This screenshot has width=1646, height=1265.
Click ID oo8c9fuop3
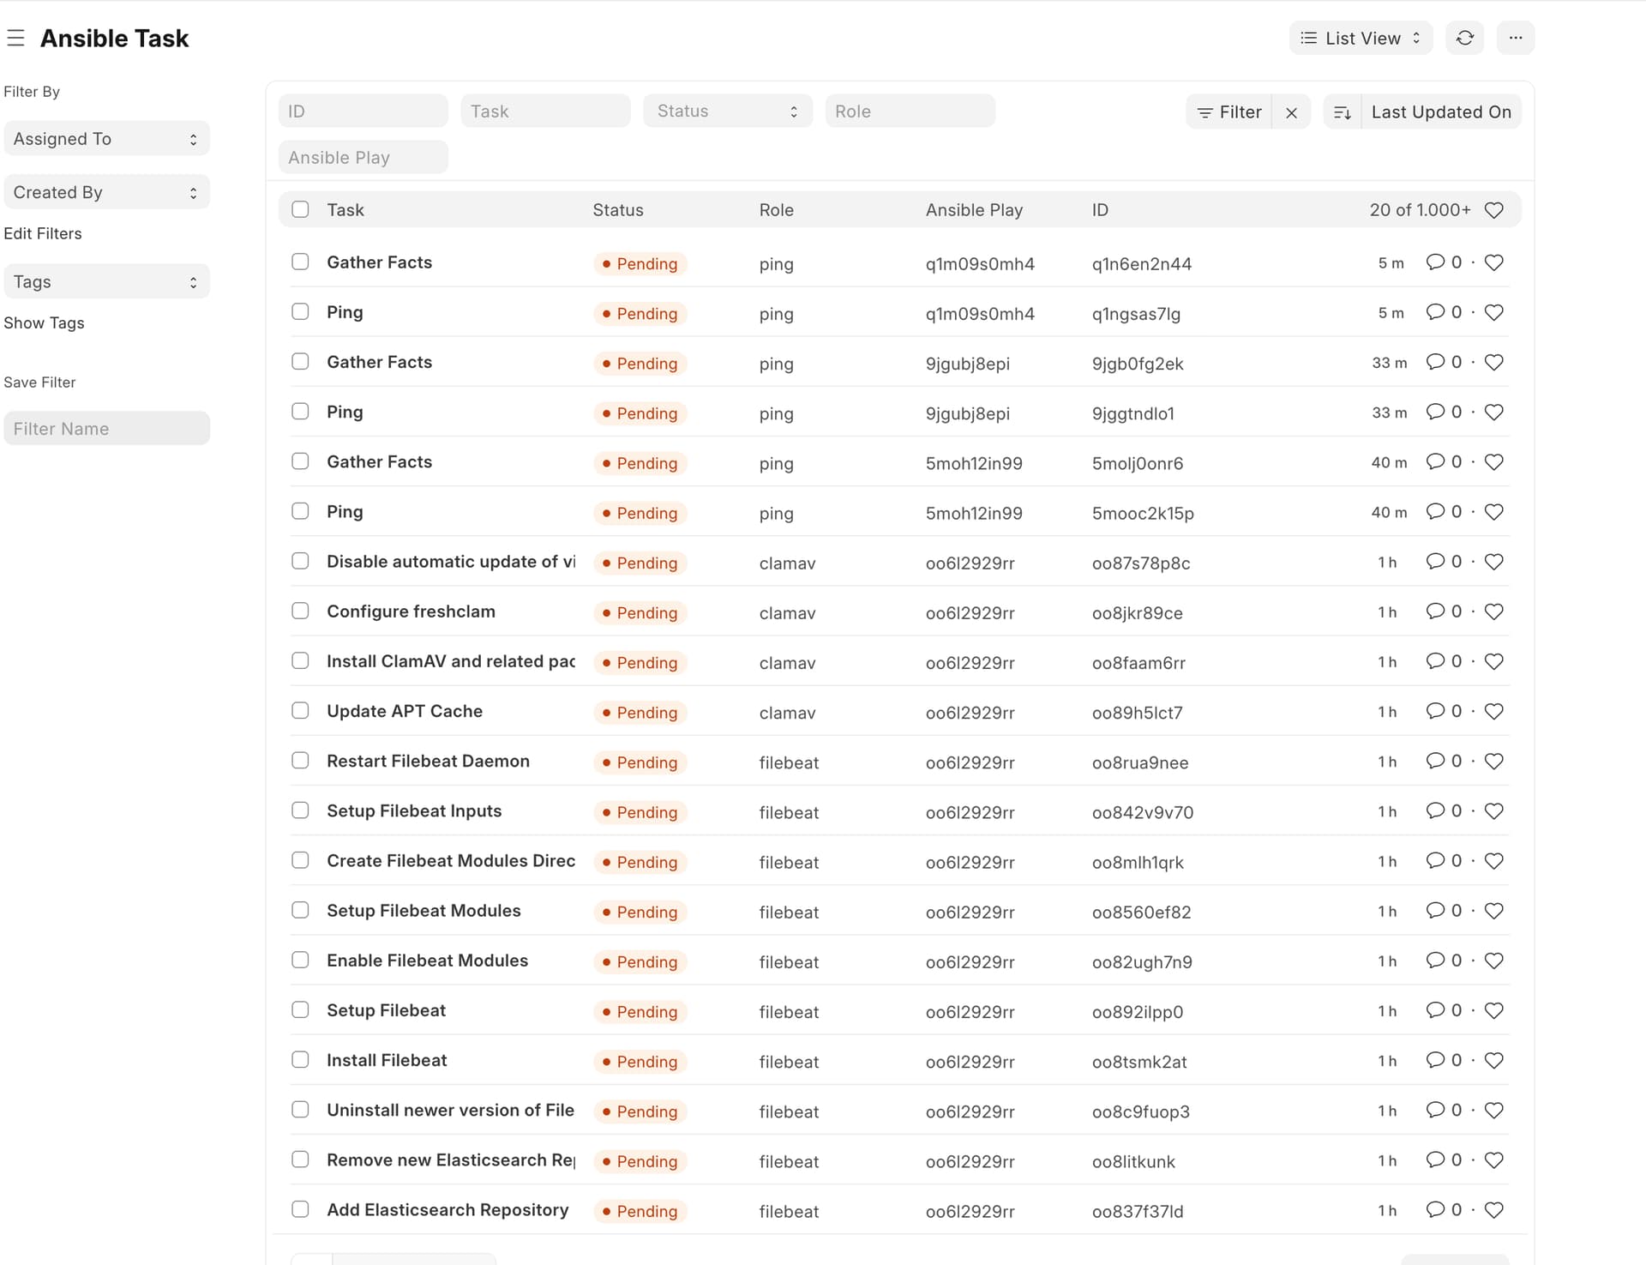coord(1140,1111)
